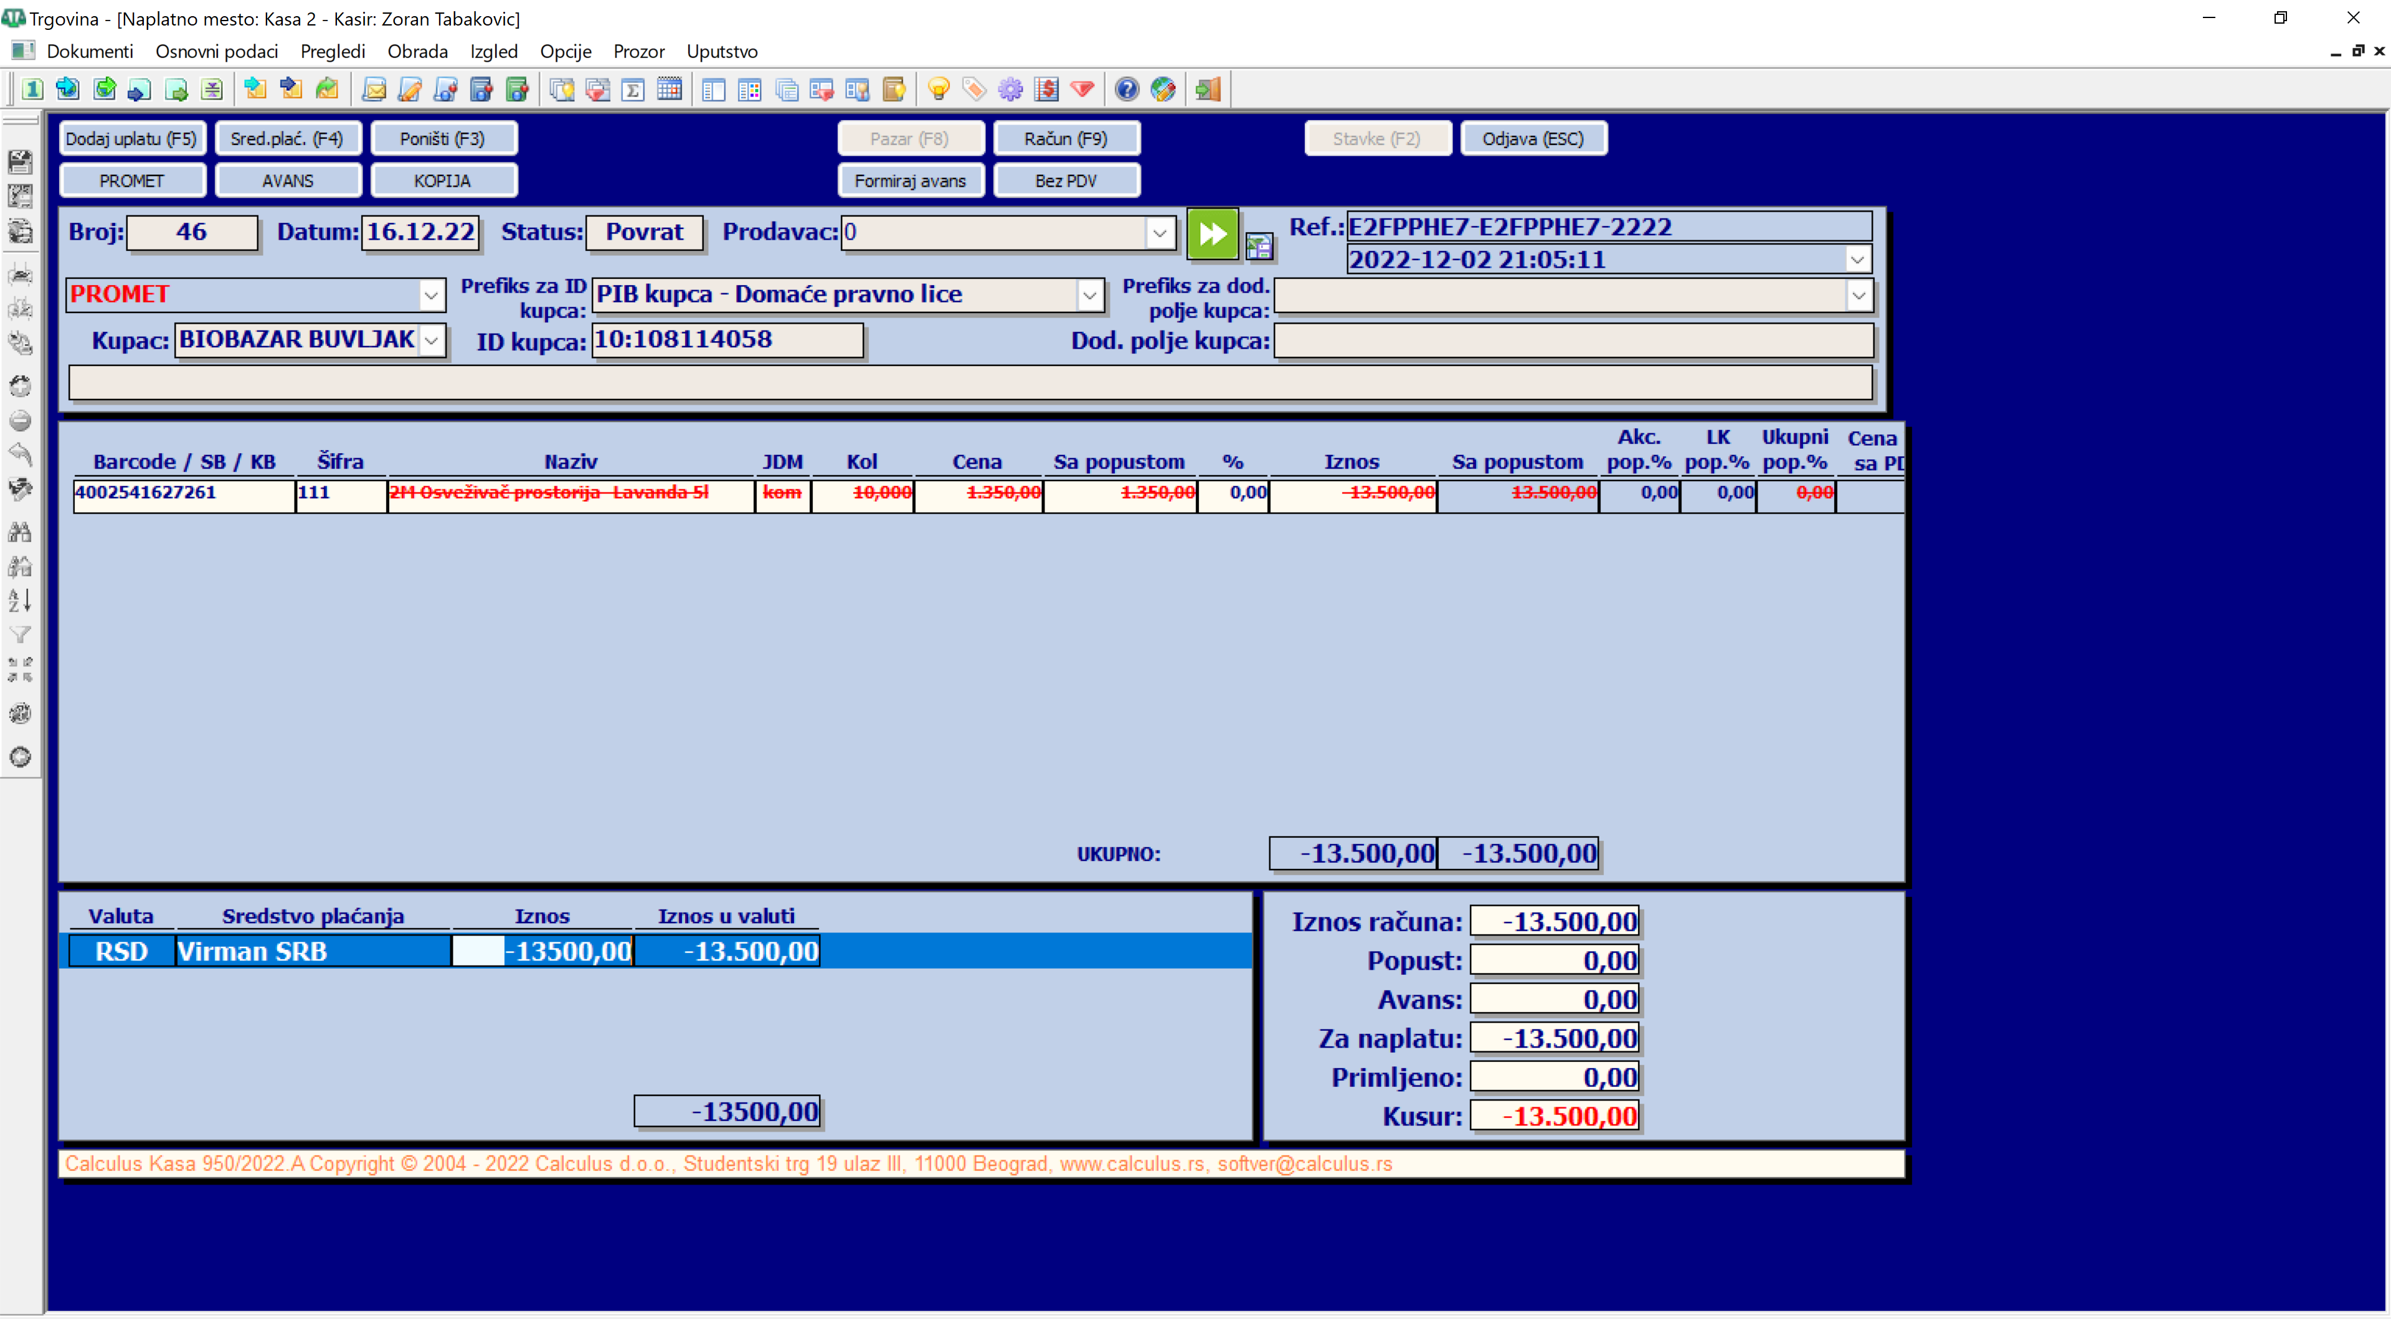Click the binoculars search icon in sidebar
Image resolution: width=2391 pixels, height=1319 pixels.
21,532
